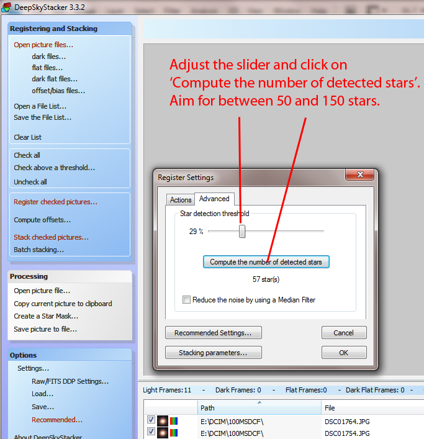Open picture file under Processing
The image size is (424, 439).
tap(42, 291)
